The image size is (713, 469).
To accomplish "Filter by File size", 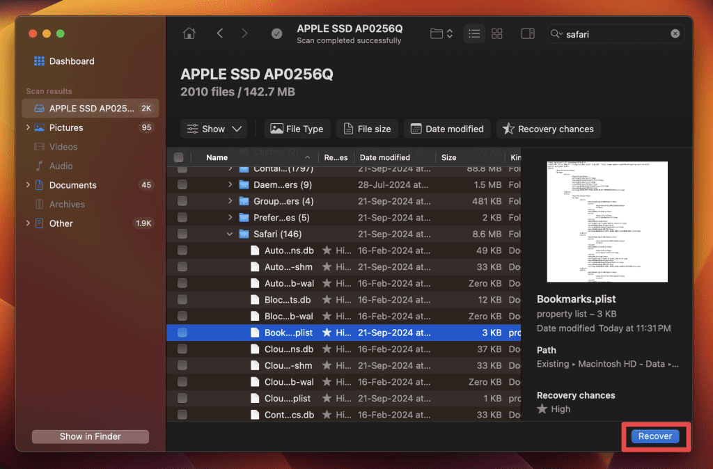I will (x=367, y=129).
